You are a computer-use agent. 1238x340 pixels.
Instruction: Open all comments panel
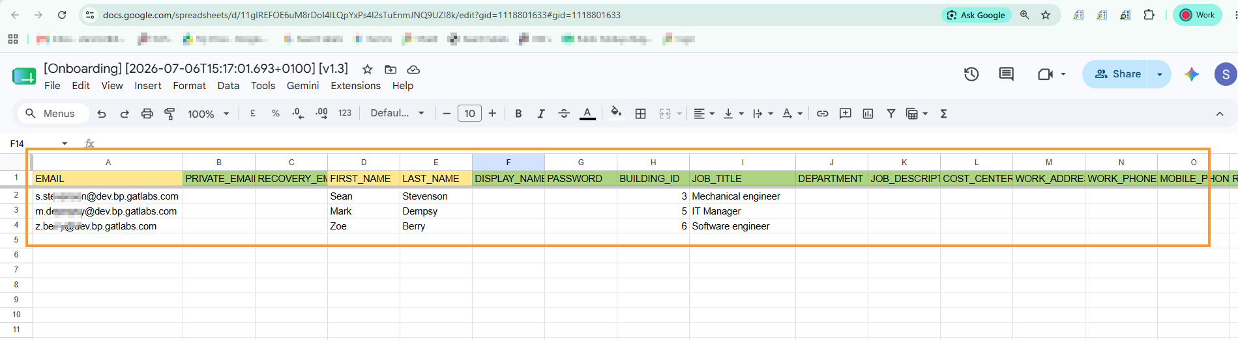click(1007, 74)
